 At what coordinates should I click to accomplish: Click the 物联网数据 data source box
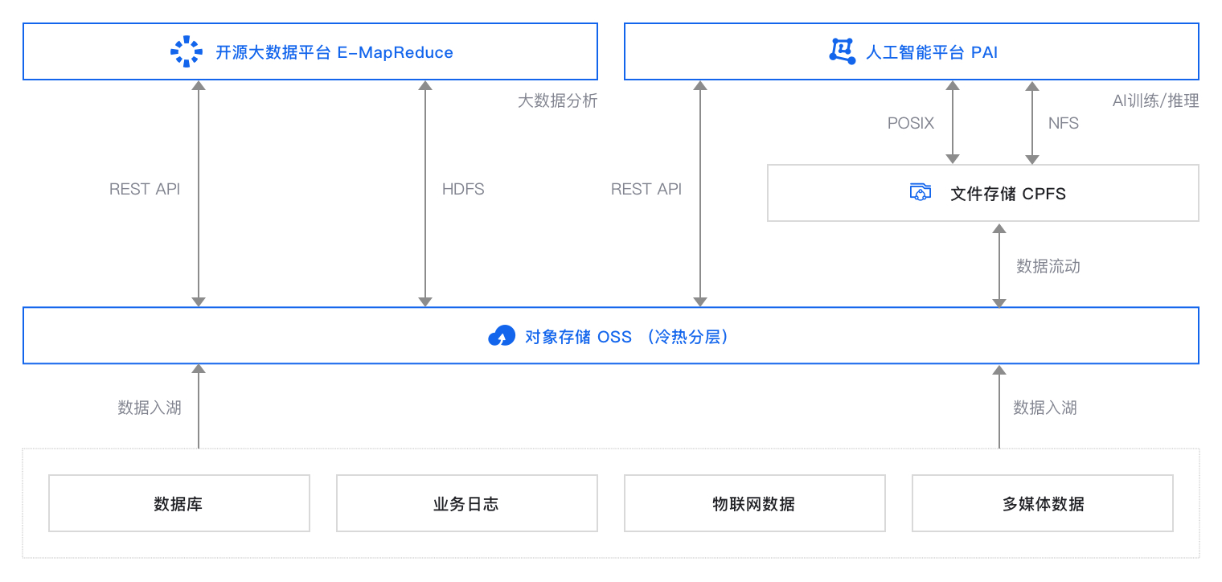click(x=755, y=503)
